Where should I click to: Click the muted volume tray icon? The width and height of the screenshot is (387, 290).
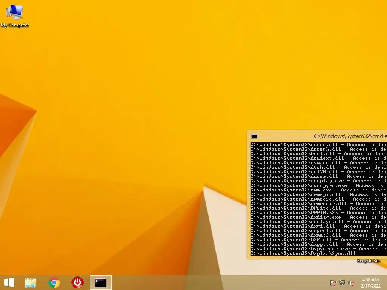click(x=351, y=283)
